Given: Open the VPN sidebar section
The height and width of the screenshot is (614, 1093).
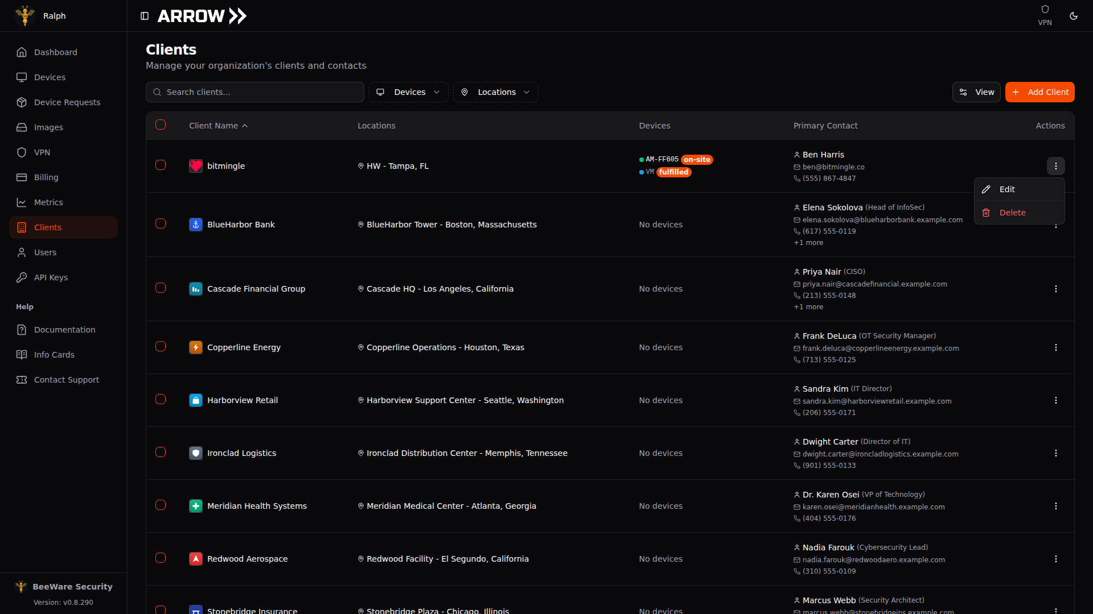Looking at the screenshot, I should point(64,152).
